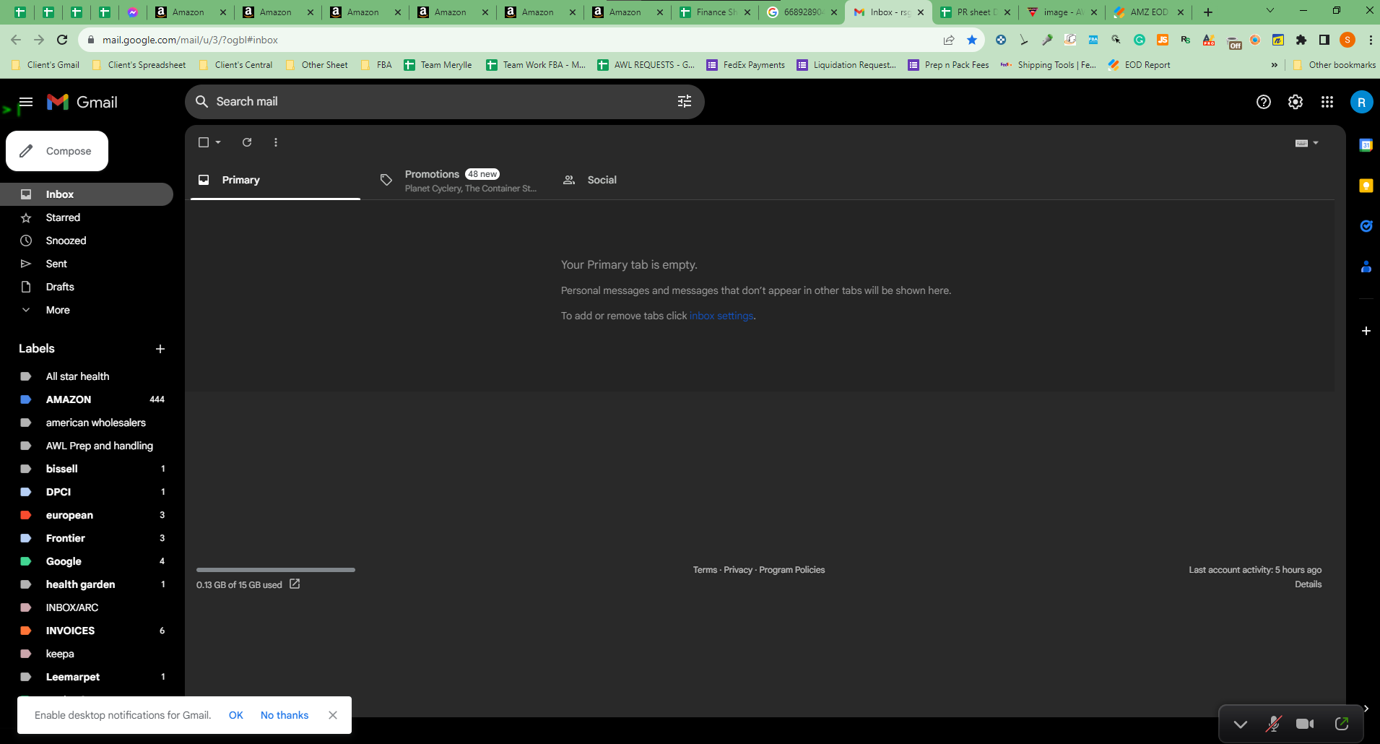
Task: Open the keepa label
Action: click(87, 654)
